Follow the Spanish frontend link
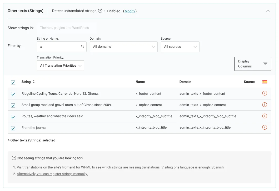This screenshot has width=279, height=191. [x=217, y=167]
